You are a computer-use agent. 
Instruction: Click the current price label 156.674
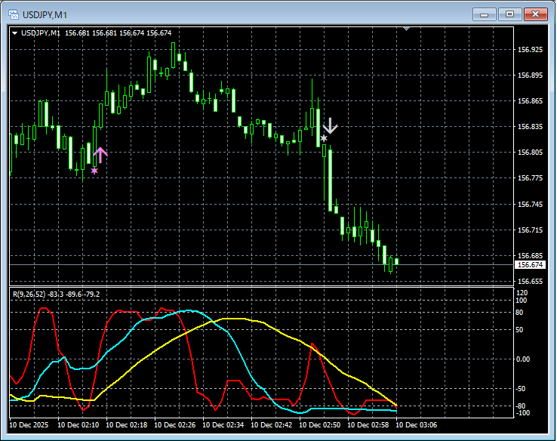pos(529,265)
